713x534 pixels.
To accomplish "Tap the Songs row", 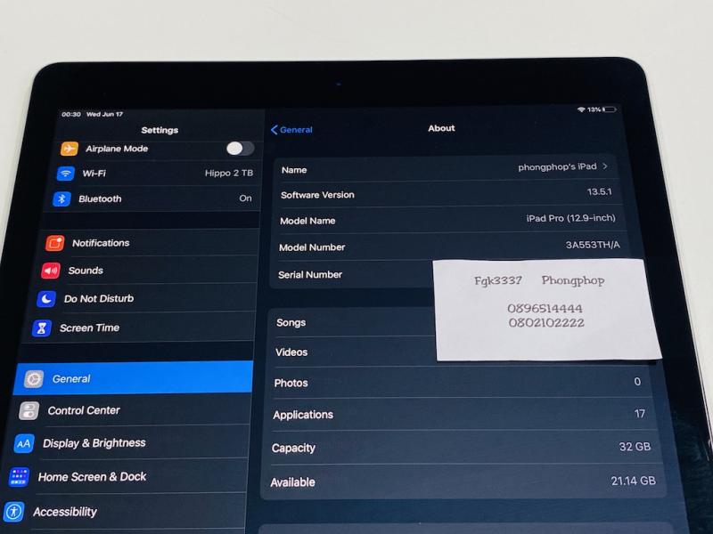I will pos(353,322).
